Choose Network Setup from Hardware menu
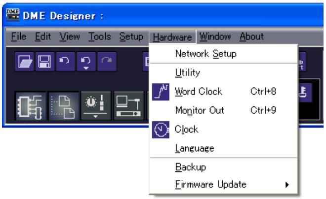The image size is (326, 199). point(223,54)
